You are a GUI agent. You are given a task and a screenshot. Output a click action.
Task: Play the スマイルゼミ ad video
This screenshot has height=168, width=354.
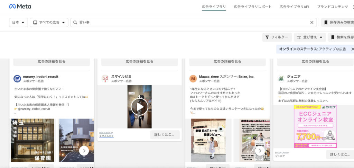coord(139,107)
